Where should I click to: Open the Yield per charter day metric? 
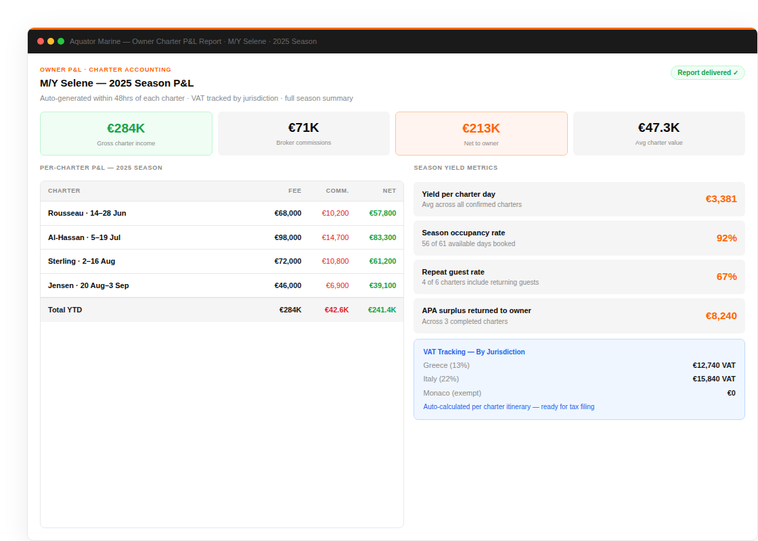coord(579,199)
